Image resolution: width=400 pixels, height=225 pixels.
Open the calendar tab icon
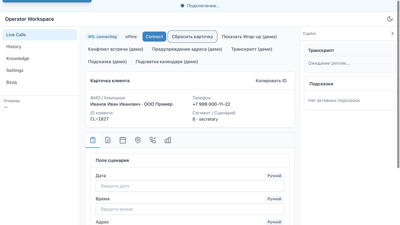coord(123,140)
